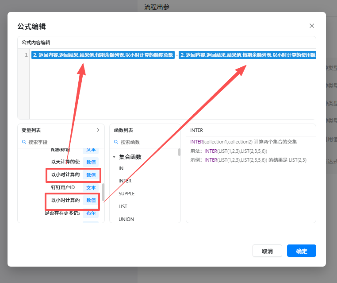Click the 数值 tag beside 以天计算的使

click(91, 162)
